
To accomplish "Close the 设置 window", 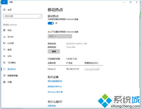I will [x=137, y=2].
